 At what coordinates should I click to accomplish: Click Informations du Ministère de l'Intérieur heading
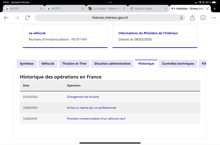[148, 33]
